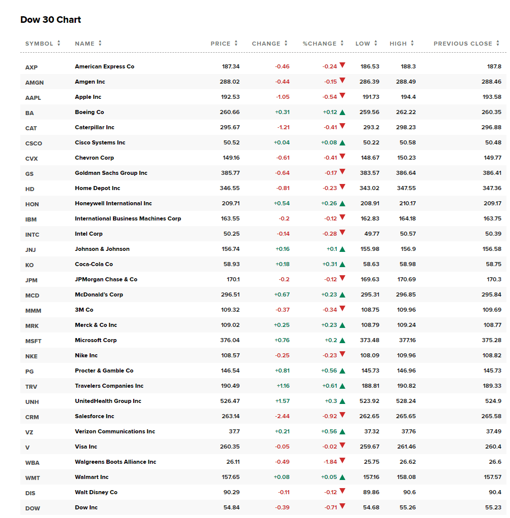Sort table by the PRICE column header

pos(220,44)
